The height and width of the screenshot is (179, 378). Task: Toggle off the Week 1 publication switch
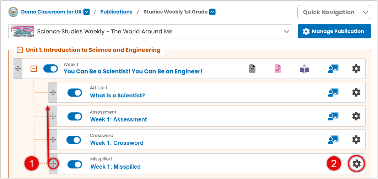(50, 69)
